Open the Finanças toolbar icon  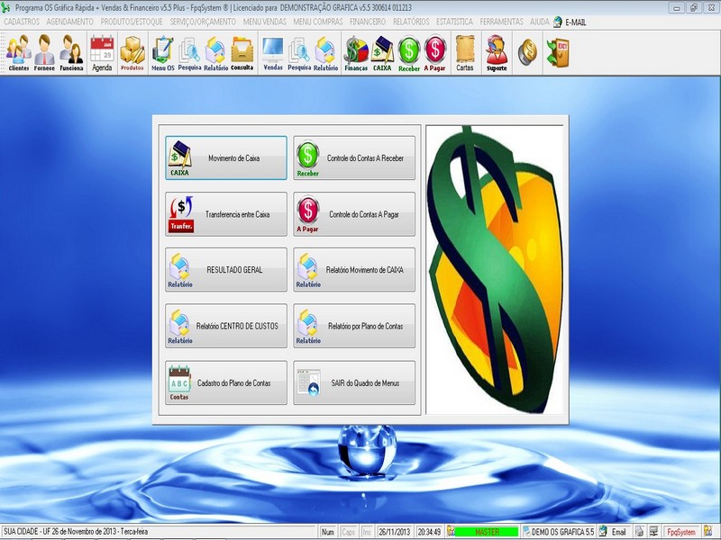coord(356,53)
